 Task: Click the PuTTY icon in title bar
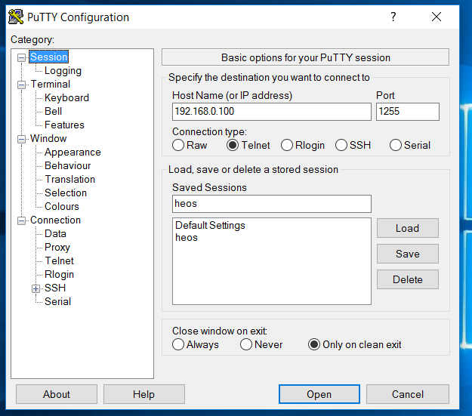pyautogui.click(x=14, y=17)
